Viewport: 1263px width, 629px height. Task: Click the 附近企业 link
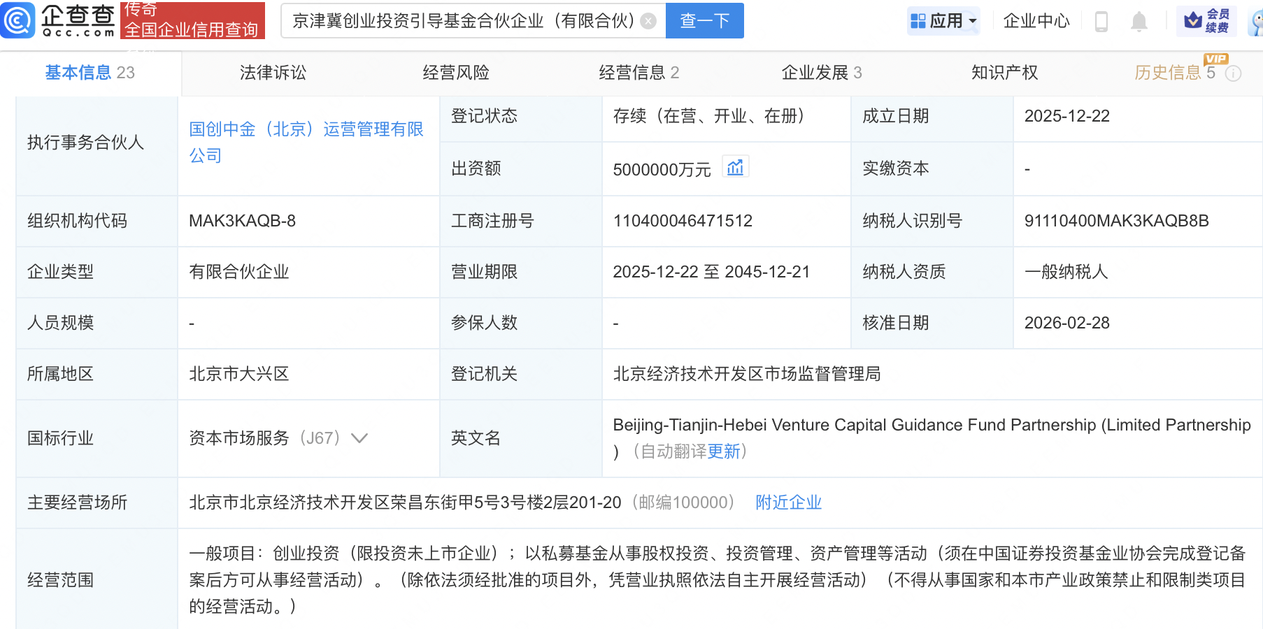click(788, 503)
